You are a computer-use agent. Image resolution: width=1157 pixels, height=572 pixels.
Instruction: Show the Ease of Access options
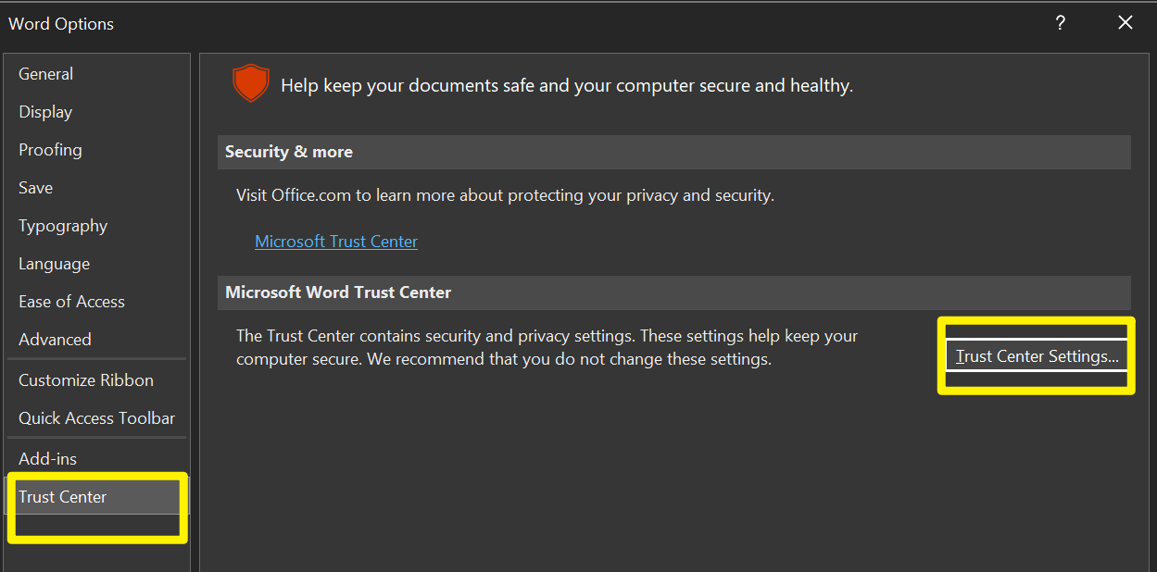click(71, 302)
